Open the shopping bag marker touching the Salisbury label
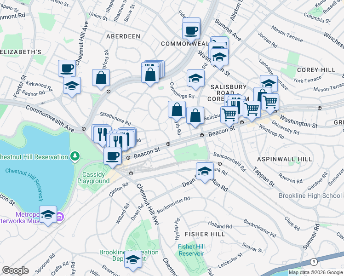This screenshot has width=344, height=276. [195, 115]
